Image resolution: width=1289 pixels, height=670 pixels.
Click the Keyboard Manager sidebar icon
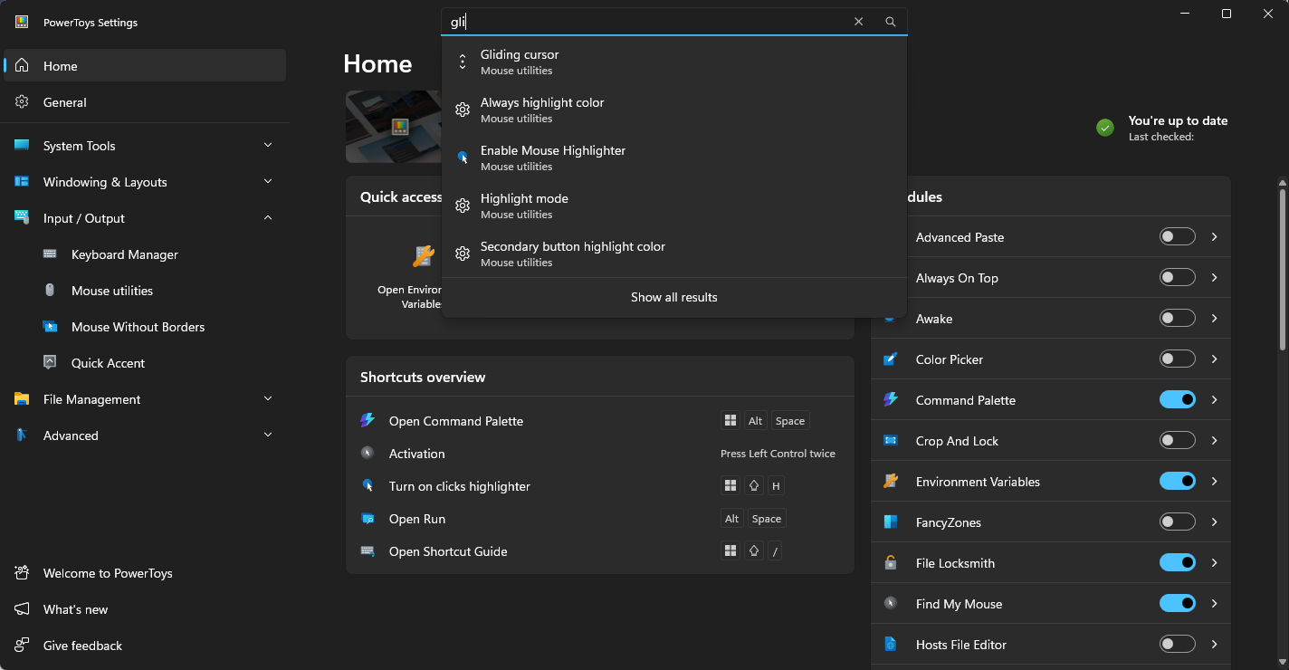[x=51, y=254]
